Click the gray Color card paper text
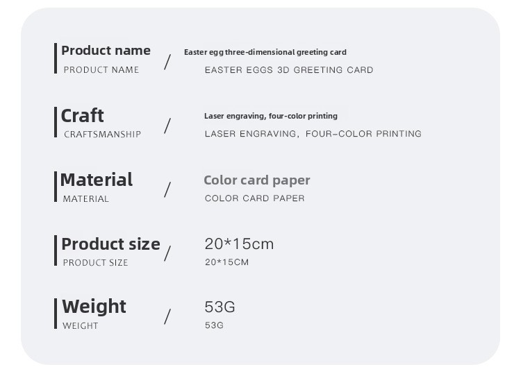 257,180
